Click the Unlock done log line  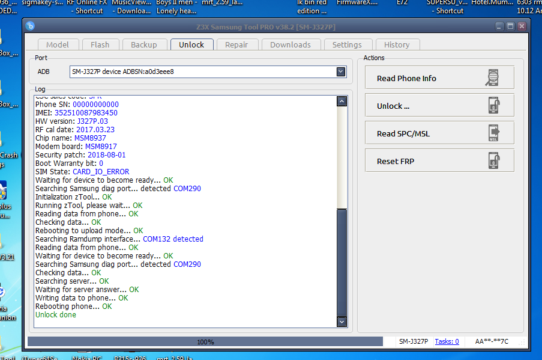(x=56, y=315)
